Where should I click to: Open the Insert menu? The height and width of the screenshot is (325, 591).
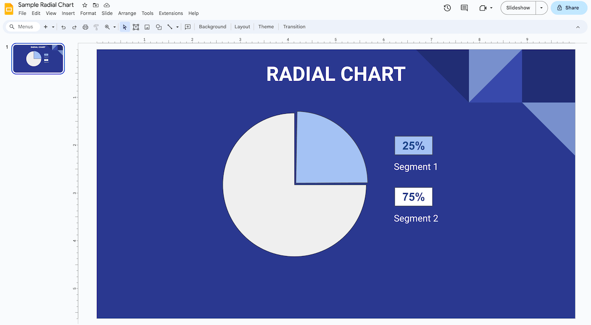pos(68,13)
